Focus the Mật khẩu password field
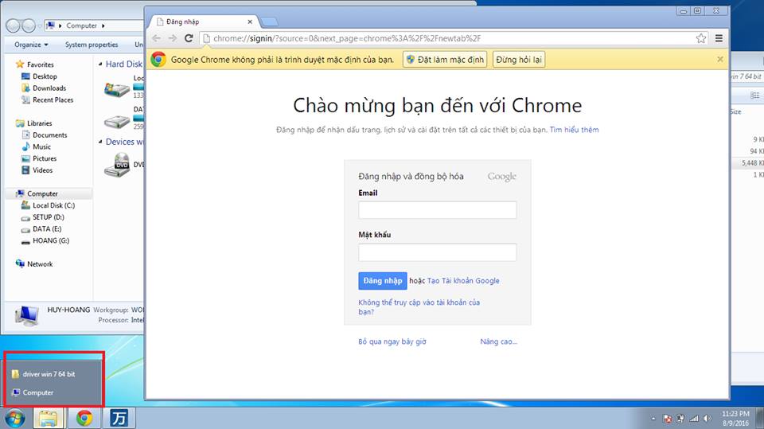764x429 pixels. [x=437, y=252]
